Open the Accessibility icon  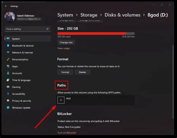pyautogui.click(x=8, y=94)
